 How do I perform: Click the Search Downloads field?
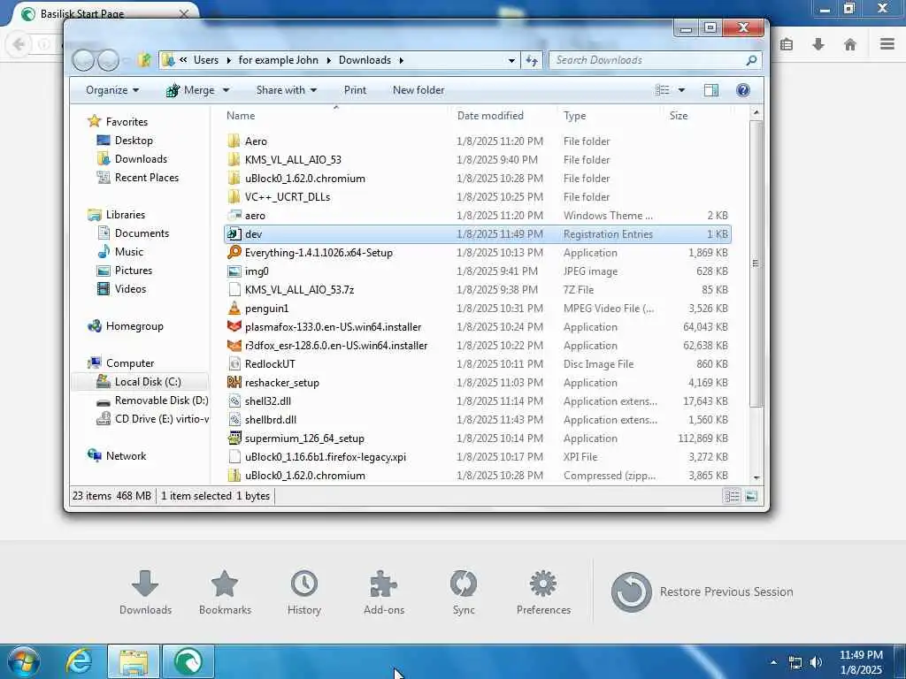point(656,60)
